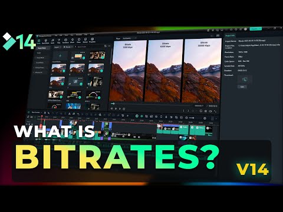283x212 pixels.
Task: Take a snapshot of the preview frame
Action: coord(210,111)
